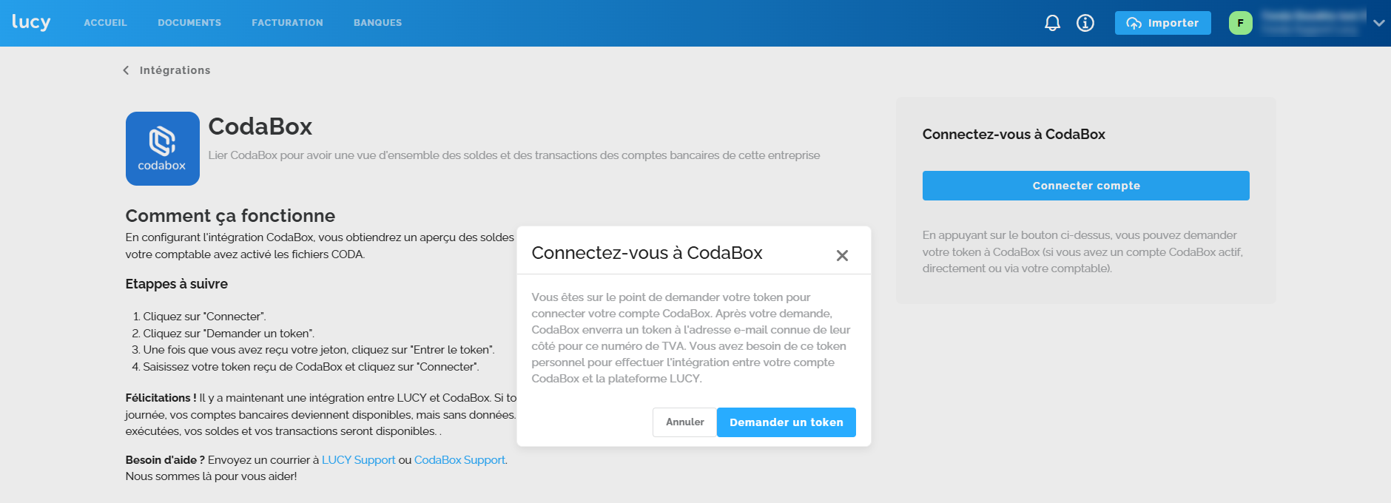Click 'Nous sommes là pour vous aider!'
Viewport: 1391px width, 503px height.
(x=211, y=476)
